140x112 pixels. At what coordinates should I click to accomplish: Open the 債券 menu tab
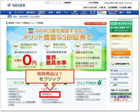(58, 13)
